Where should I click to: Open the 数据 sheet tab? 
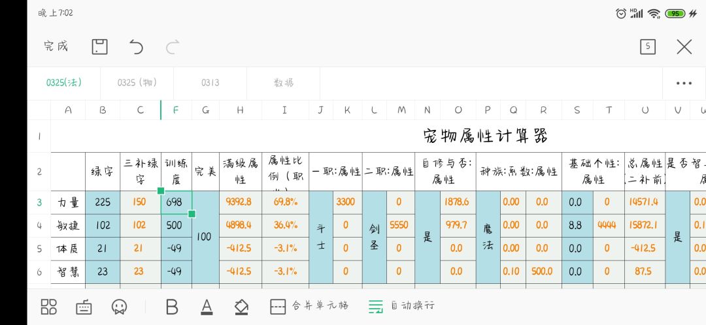point(284,83)
